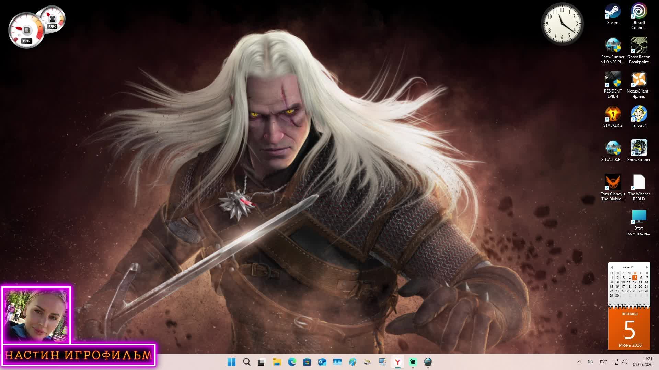Screen dimensions: 659x370
Task: Select The Witcher REDUX file icon
Action: pyautogui.click(x=639, y=188)
